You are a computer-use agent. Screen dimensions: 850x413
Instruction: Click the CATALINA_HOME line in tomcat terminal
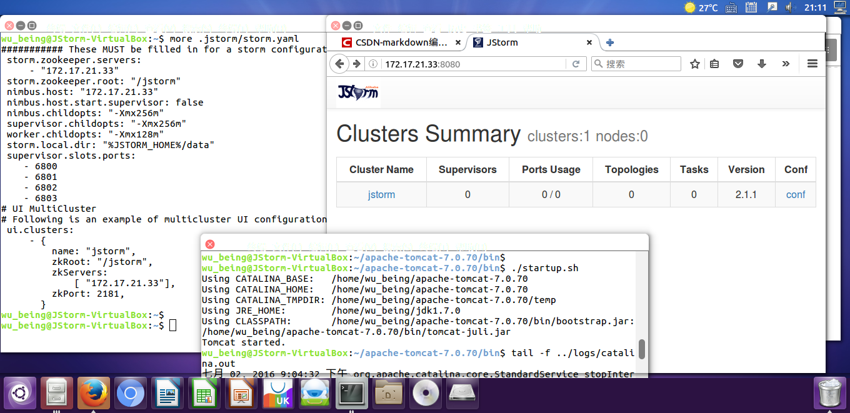364,289
